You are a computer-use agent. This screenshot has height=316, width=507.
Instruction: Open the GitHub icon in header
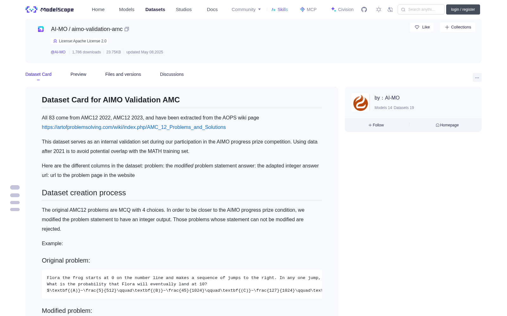coord(364,9)
